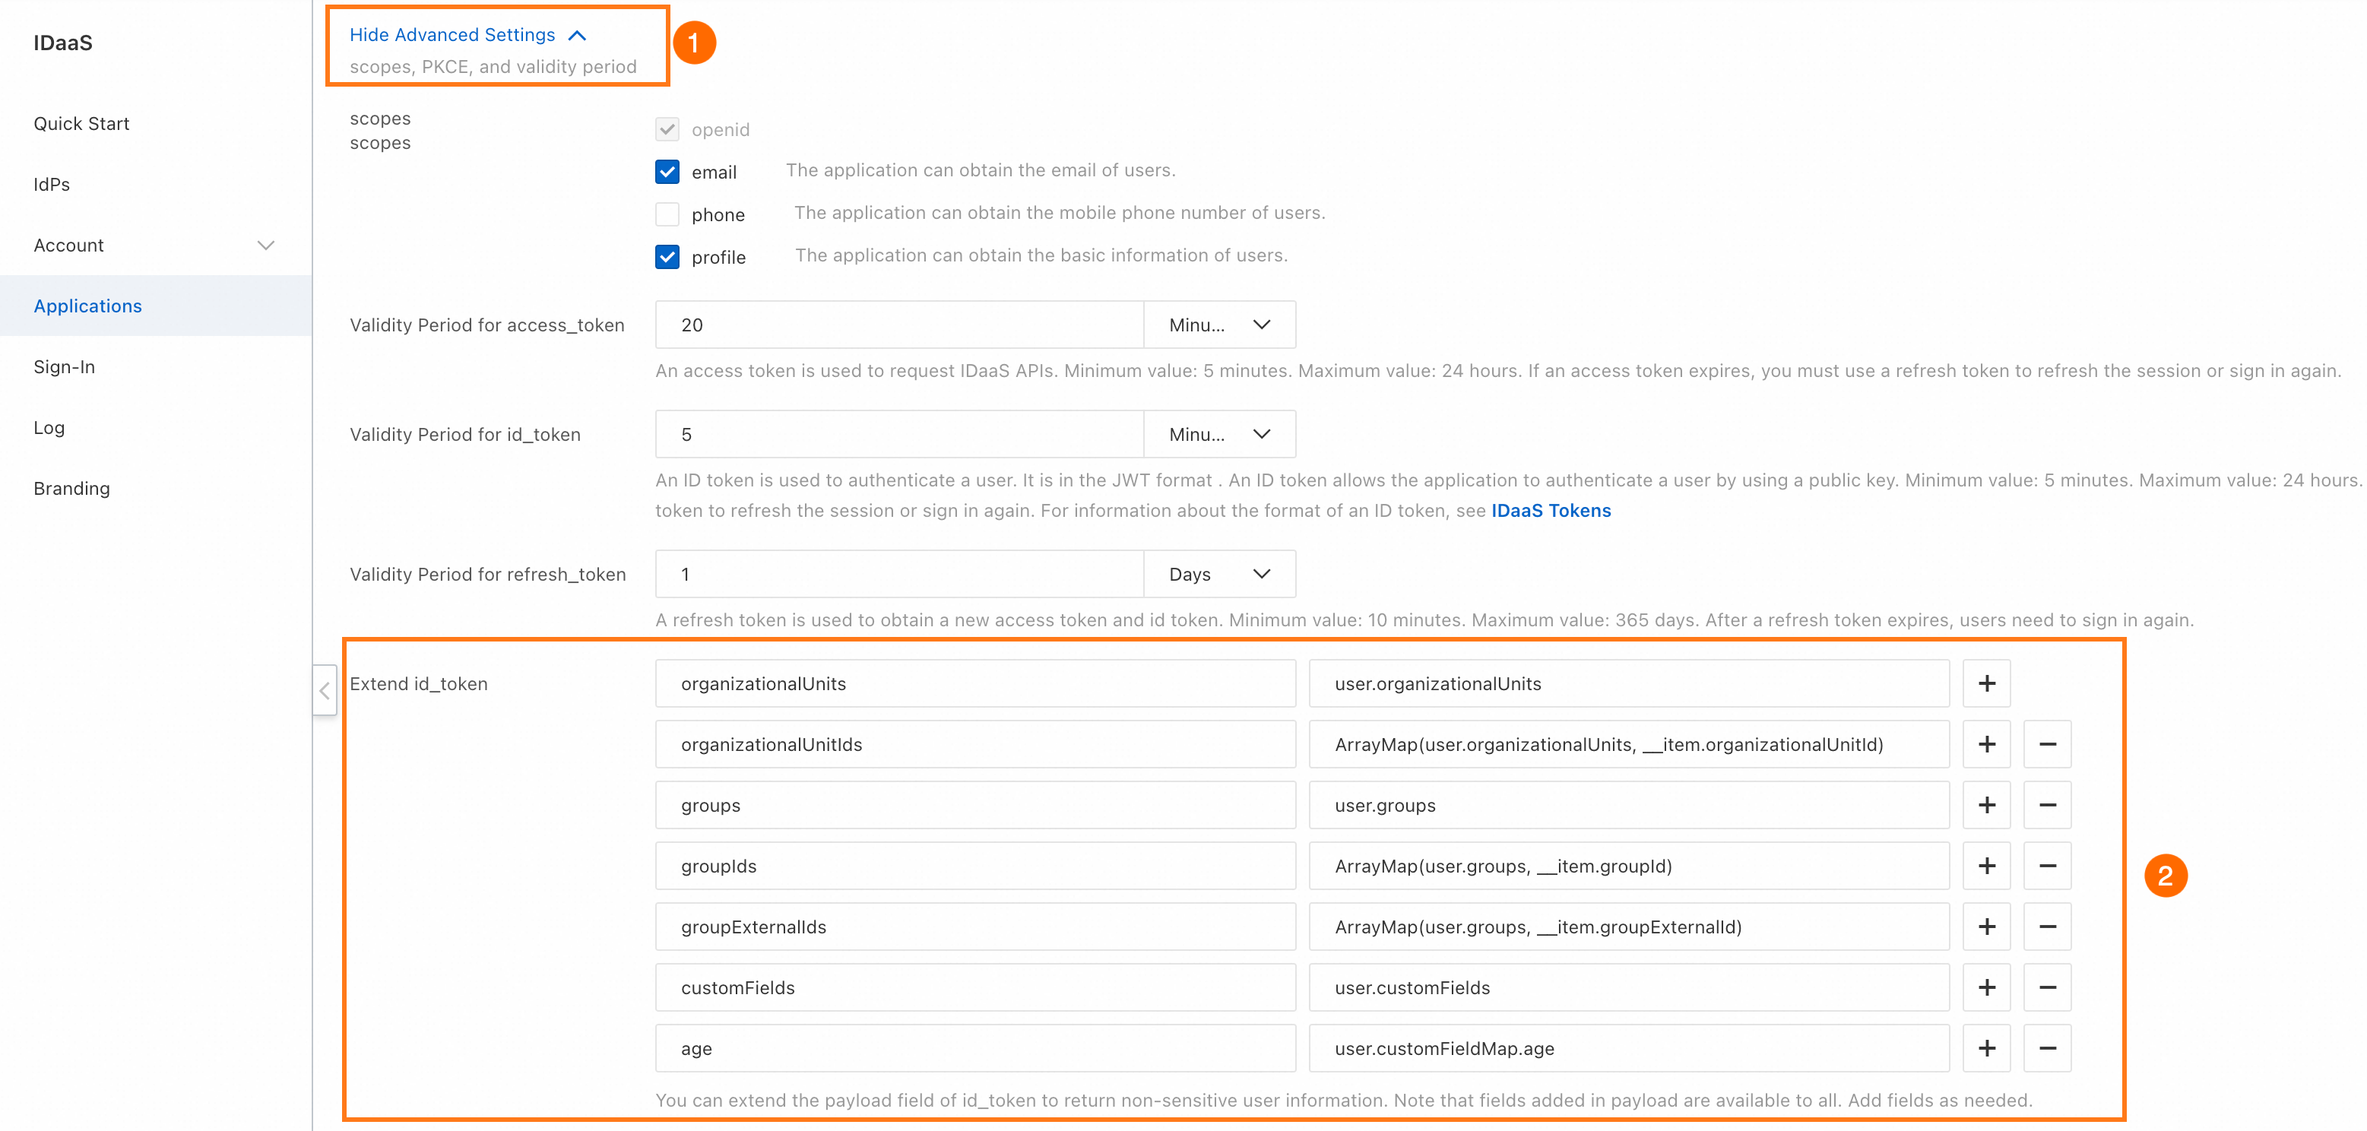The width and height of the screenshot is (2367, 1131).
Task: Click plus icon beside the age row
Action: [1985, 1048]
